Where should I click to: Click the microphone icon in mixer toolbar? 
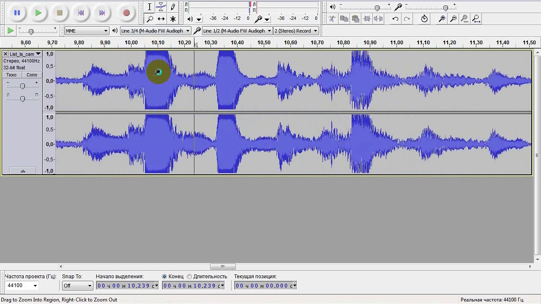click(x=398, y=7)
